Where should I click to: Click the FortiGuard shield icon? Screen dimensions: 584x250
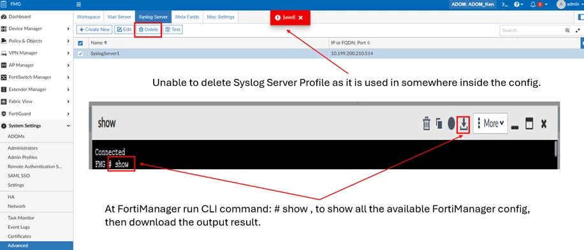click(4, 114)
